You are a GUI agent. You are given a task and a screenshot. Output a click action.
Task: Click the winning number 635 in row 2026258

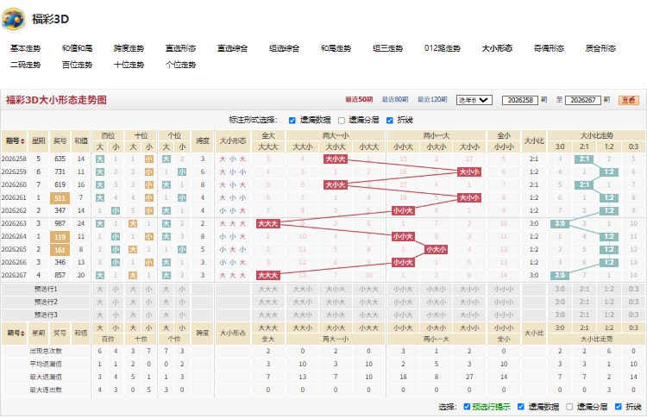(x=60, y=159)
